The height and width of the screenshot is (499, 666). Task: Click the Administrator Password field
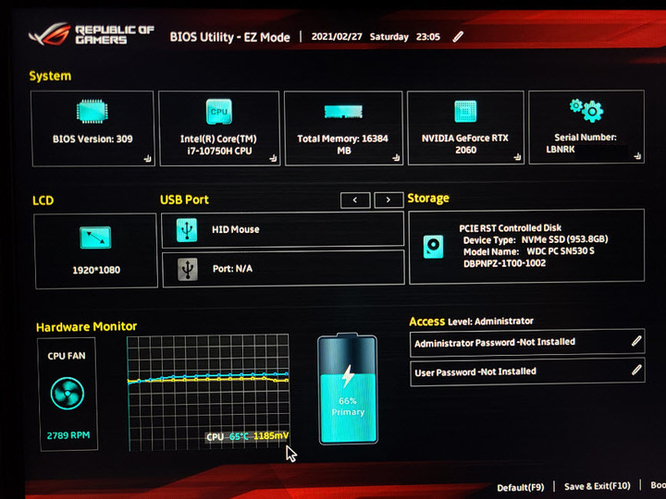click(x=527, y=342)
